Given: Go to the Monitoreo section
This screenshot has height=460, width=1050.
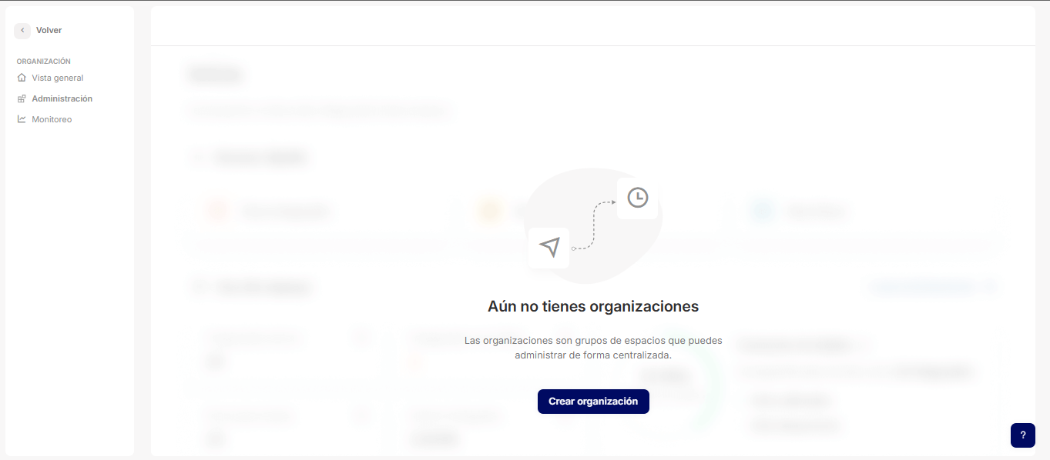Looking at the screenshot, I should point(52,119).
